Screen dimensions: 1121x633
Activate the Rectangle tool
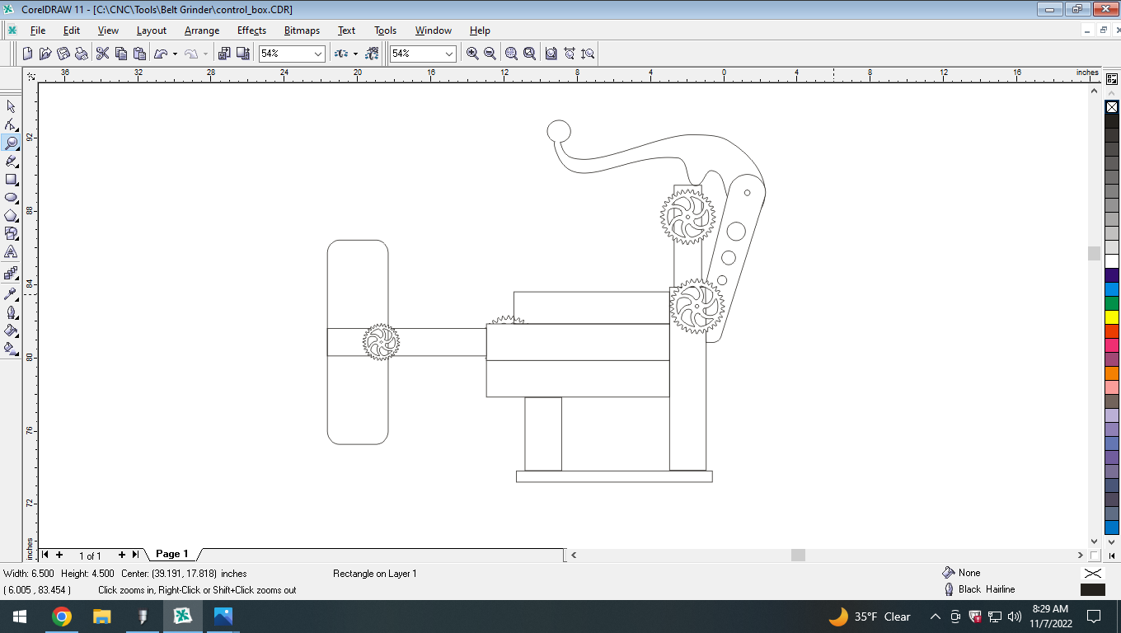[11, 180]
